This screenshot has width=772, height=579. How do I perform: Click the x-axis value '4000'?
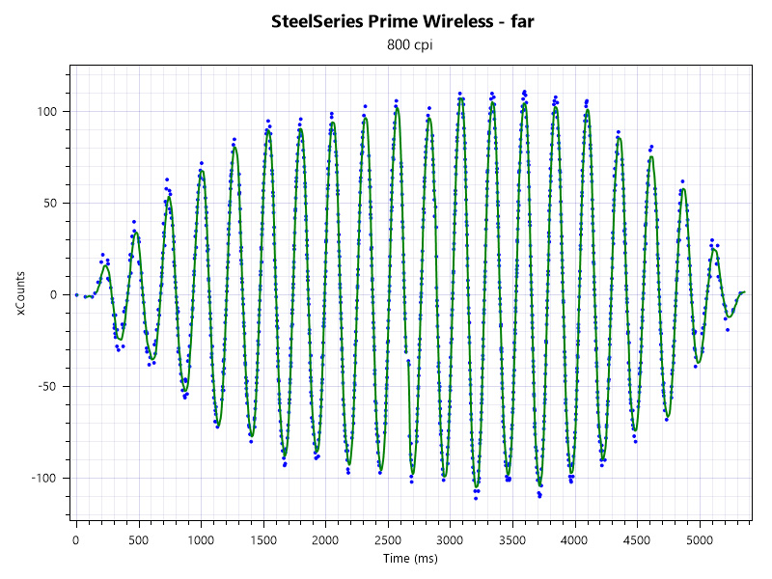[574, 540]
